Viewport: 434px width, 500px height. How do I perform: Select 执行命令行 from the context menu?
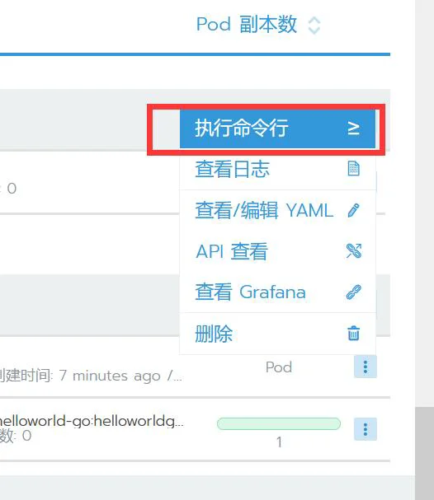point(277,129)
